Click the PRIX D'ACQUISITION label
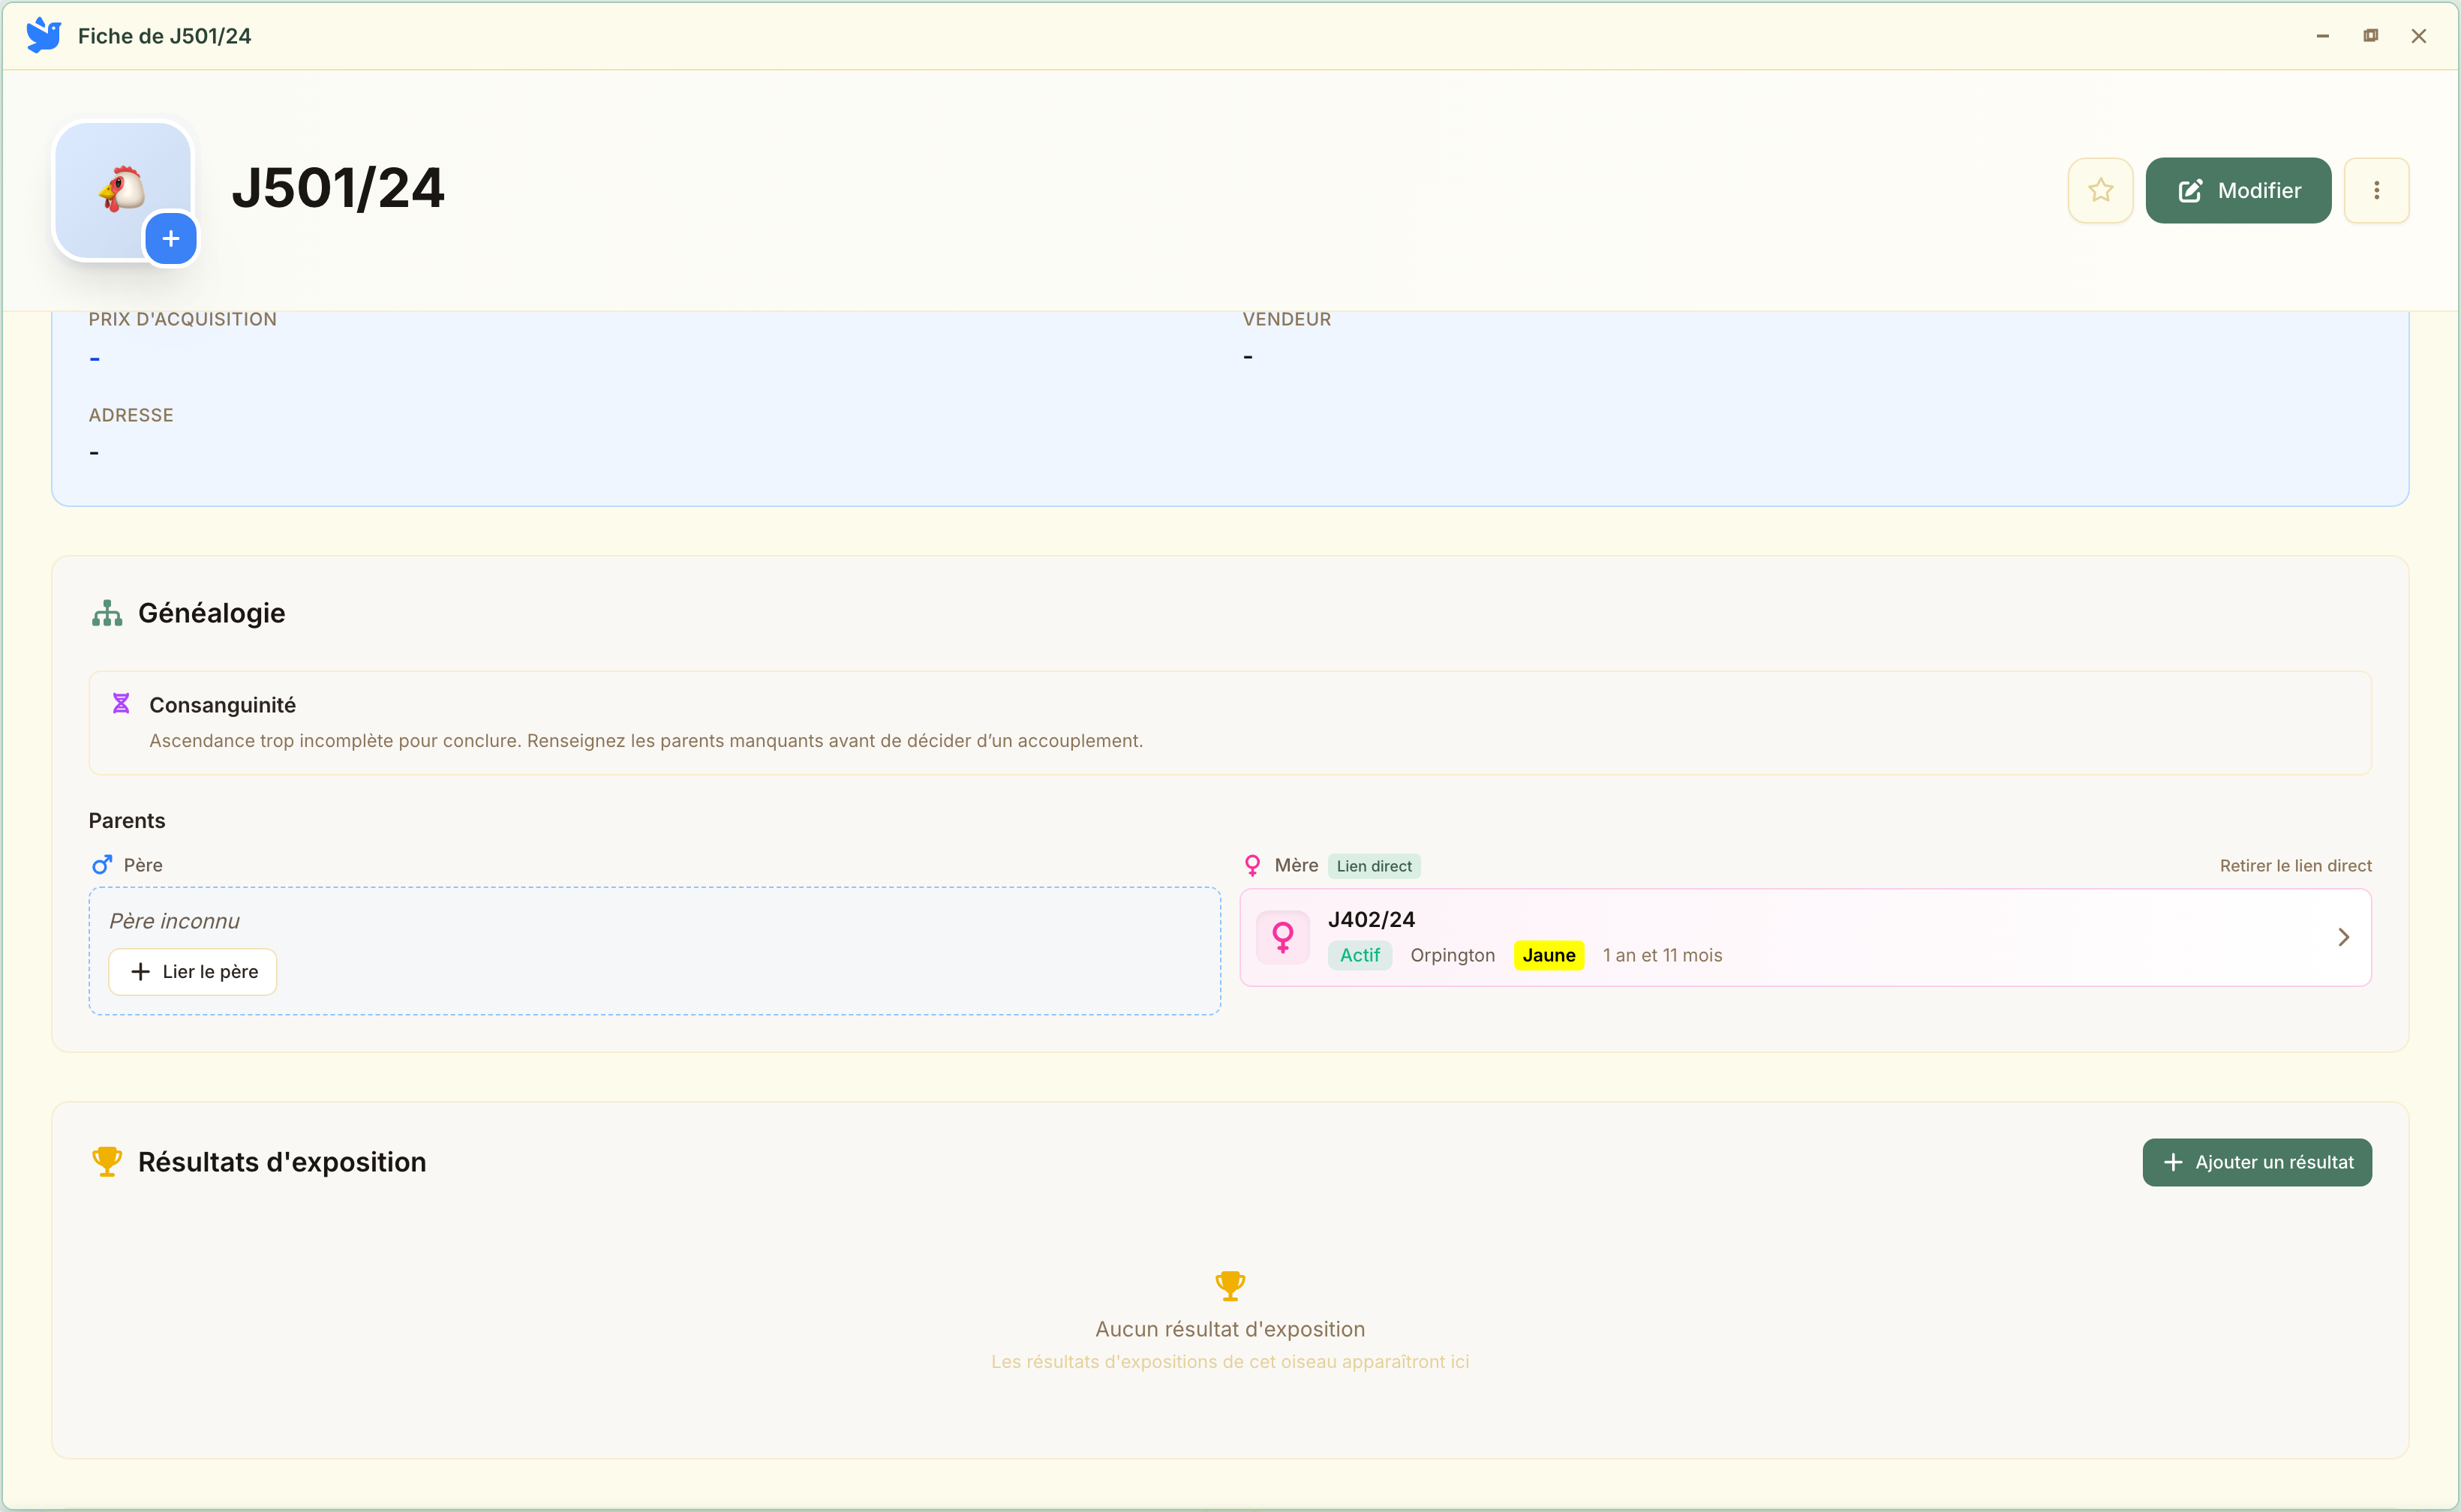The width and height of the screenshot is (2461, 1512). (182, 319)
